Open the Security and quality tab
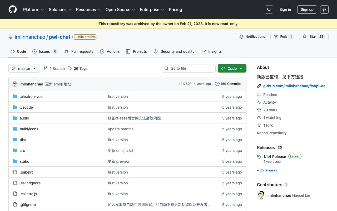This screenshot has height=211, width=337. [x=174, y=51]
